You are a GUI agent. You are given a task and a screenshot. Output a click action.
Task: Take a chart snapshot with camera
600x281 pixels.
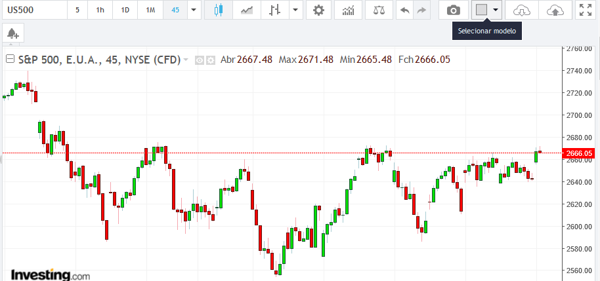(x=453, y=10)
